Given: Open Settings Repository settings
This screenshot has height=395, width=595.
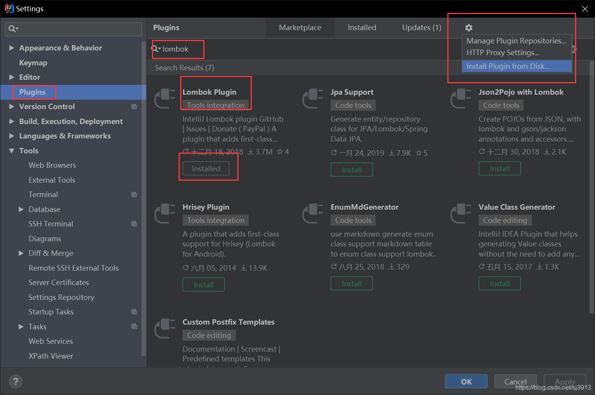Looking at the screenshot, I should pyautogui.click(x=61, y=297).
